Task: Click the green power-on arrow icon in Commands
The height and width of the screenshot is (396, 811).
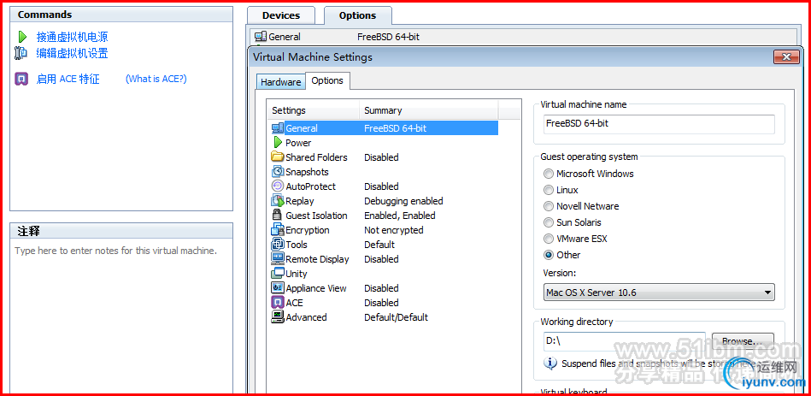Action: click(22, 37)
